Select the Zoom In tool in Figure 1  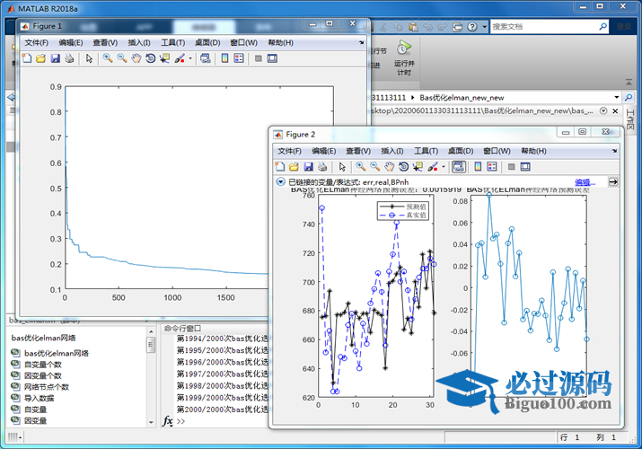click(x=107, y=58)
